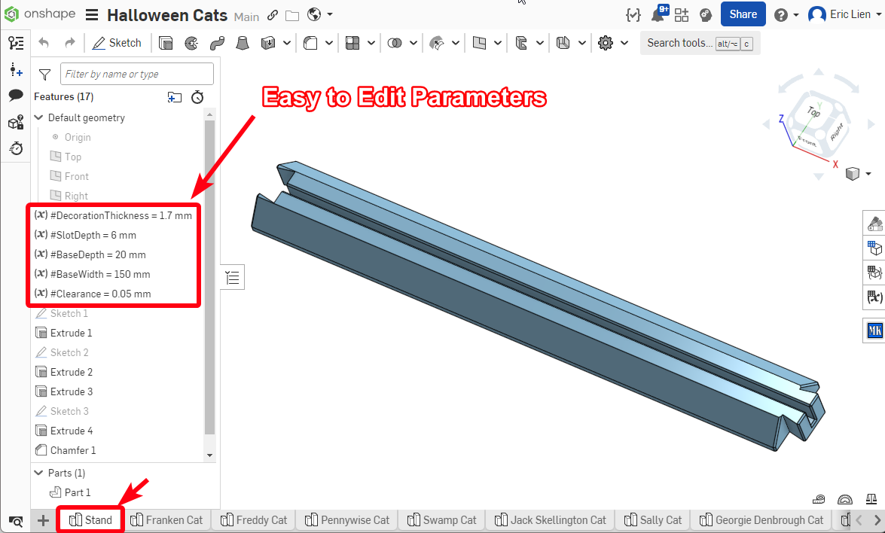Viewport: 885px width, 533px height.
Task: Expand the surface tools dropdown arrow
Action: coord(456,43)
